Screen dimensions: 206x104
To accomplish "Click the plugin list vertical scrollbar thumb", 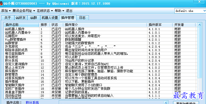I will point(200,53).
